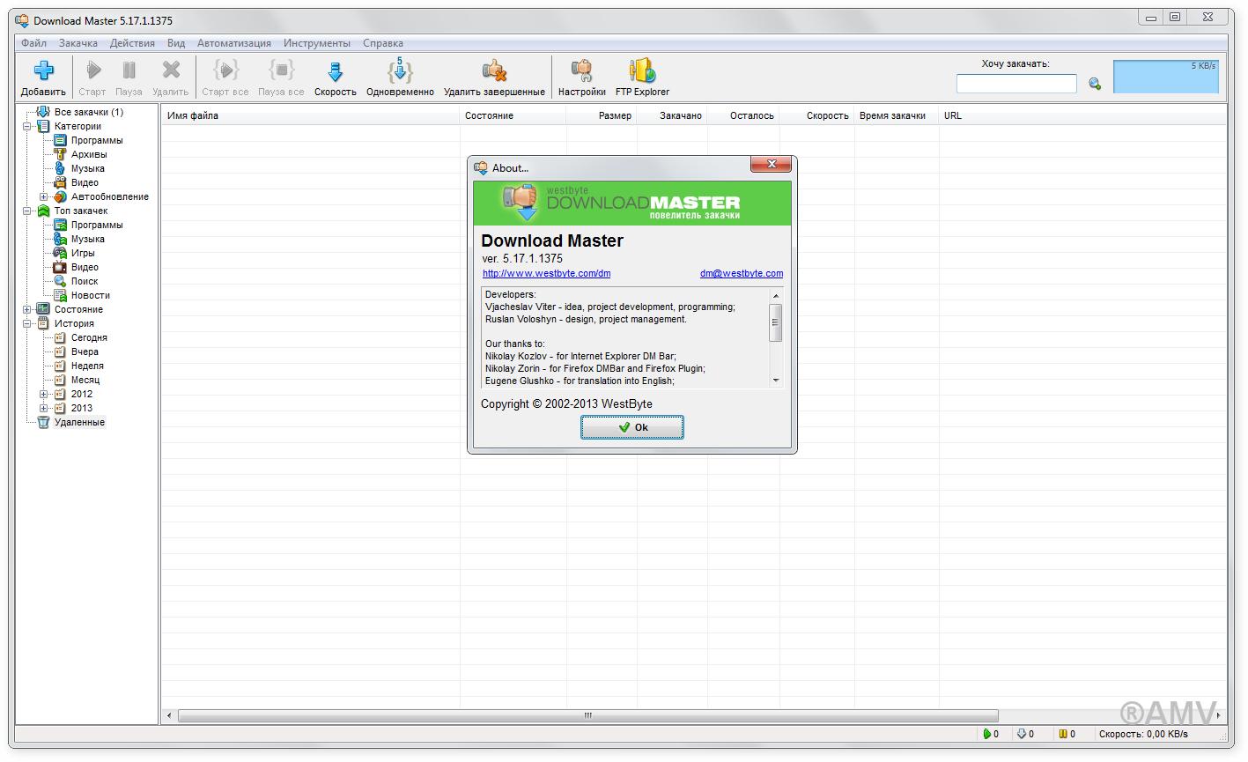
Task: Expand the Автообновление tree node
Action: 43,196
